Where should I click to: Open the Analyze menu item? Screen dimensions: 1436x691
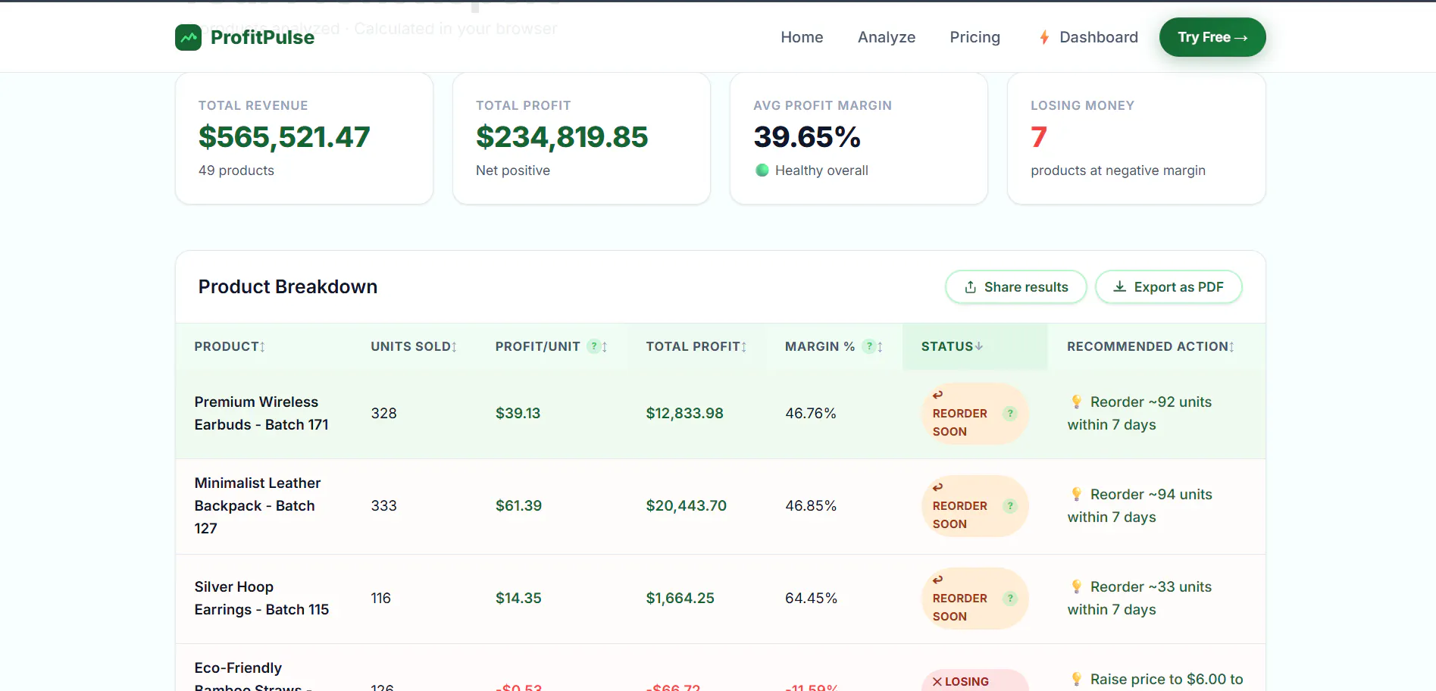(887, 37)
